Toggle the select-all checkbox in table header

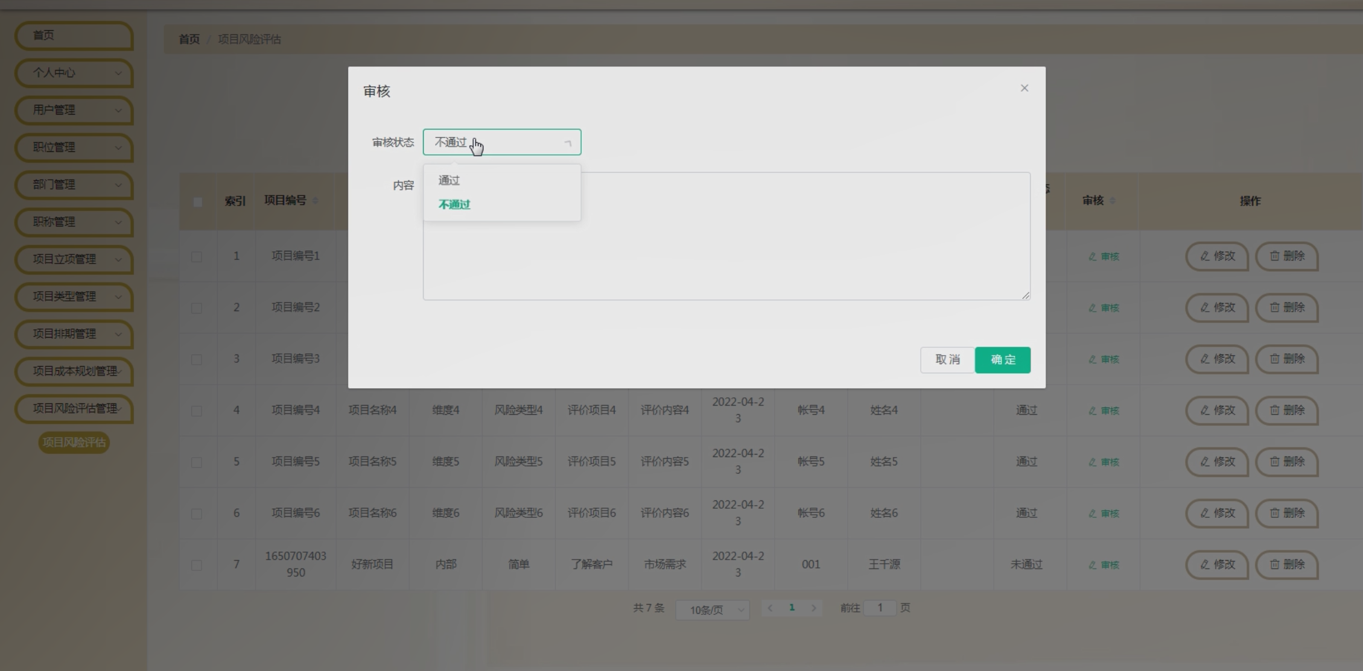click(197, 203)
